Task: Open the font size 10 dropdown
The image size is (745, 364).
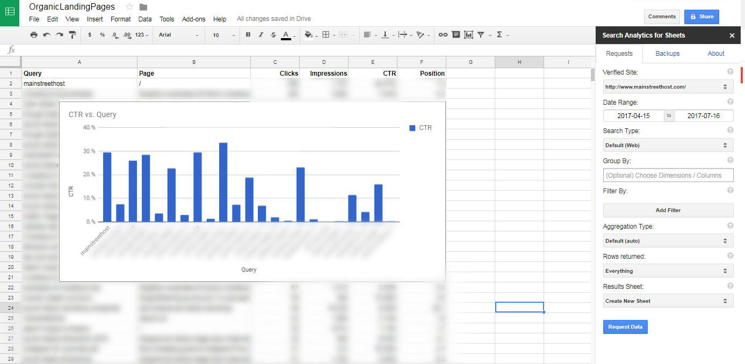Action: pos(224,35)
